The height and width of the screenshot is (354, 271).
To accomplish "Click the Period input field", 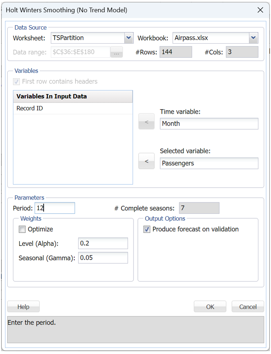I will pyautogui.click(x=55, y=208).
